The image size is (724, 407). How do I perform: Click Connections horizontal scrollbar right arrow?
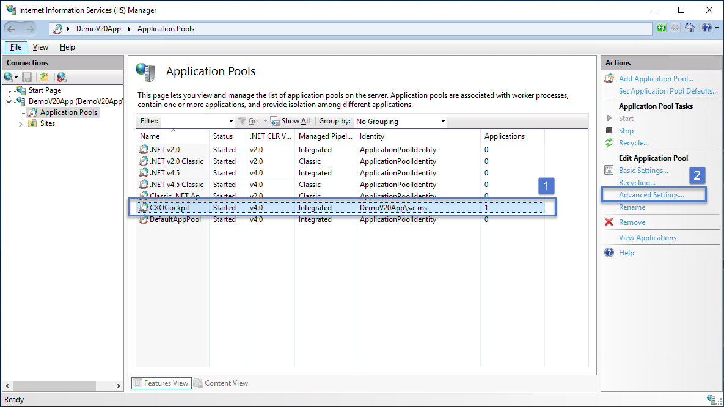[118, 386]
